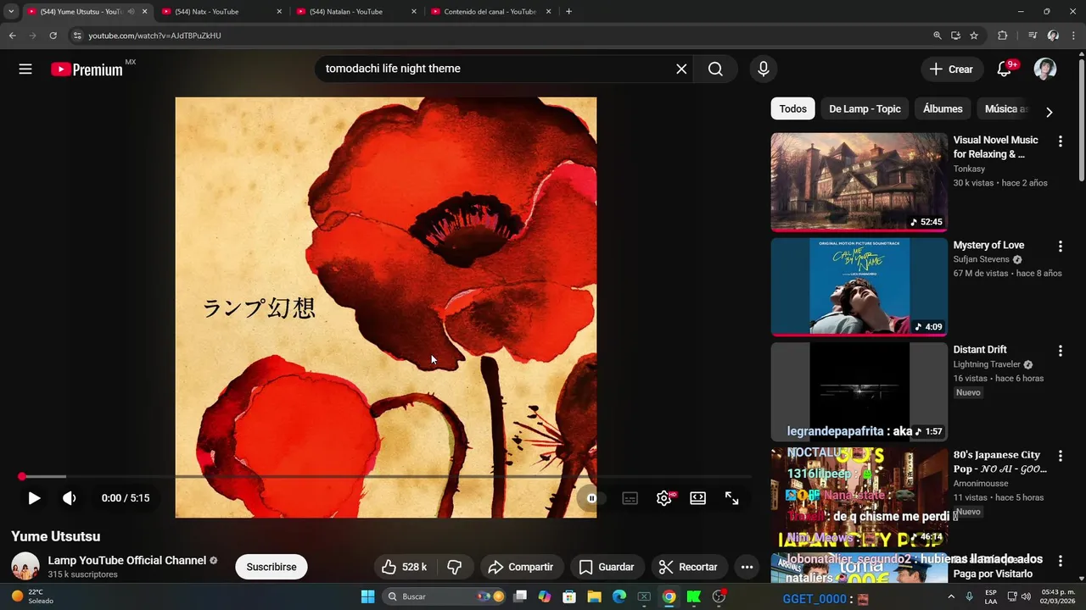Seek on the video progress bar

(x=386, y=477)
